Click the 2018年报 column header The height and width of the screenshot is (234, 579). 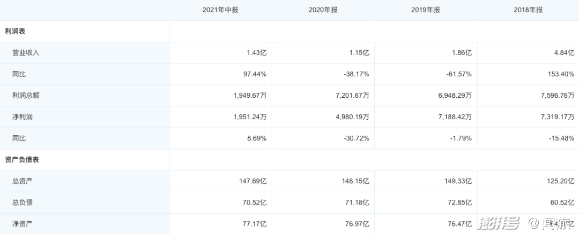coord(528,10)
